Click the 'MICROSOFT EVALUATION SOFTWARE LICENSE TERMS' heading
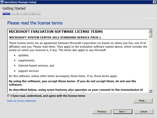 [x=56, y=32]
